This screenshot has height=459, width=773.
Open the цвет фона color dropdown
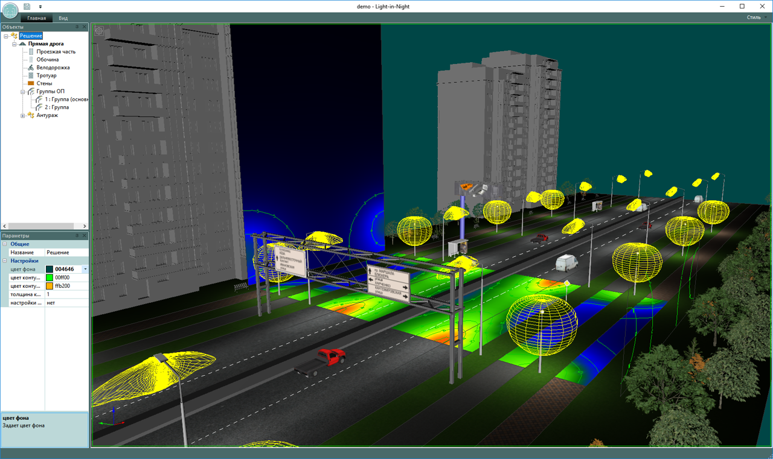(x=85, y=269)
